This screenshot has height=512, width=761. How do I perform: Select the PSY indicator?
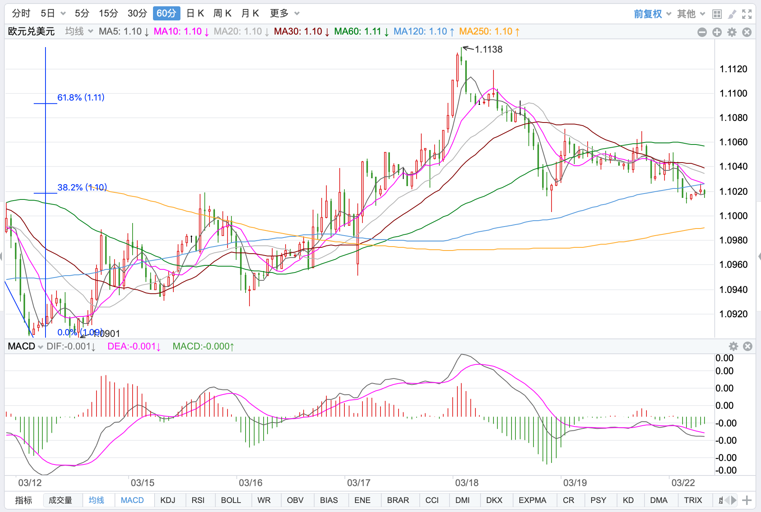(599, 500)
